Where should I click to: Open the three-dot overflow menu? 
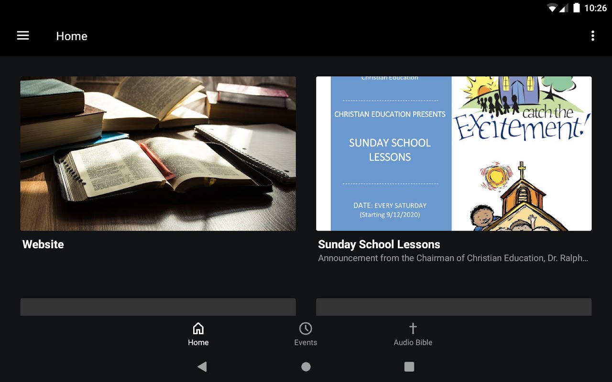pyautogui.click(x=592, y=36)
